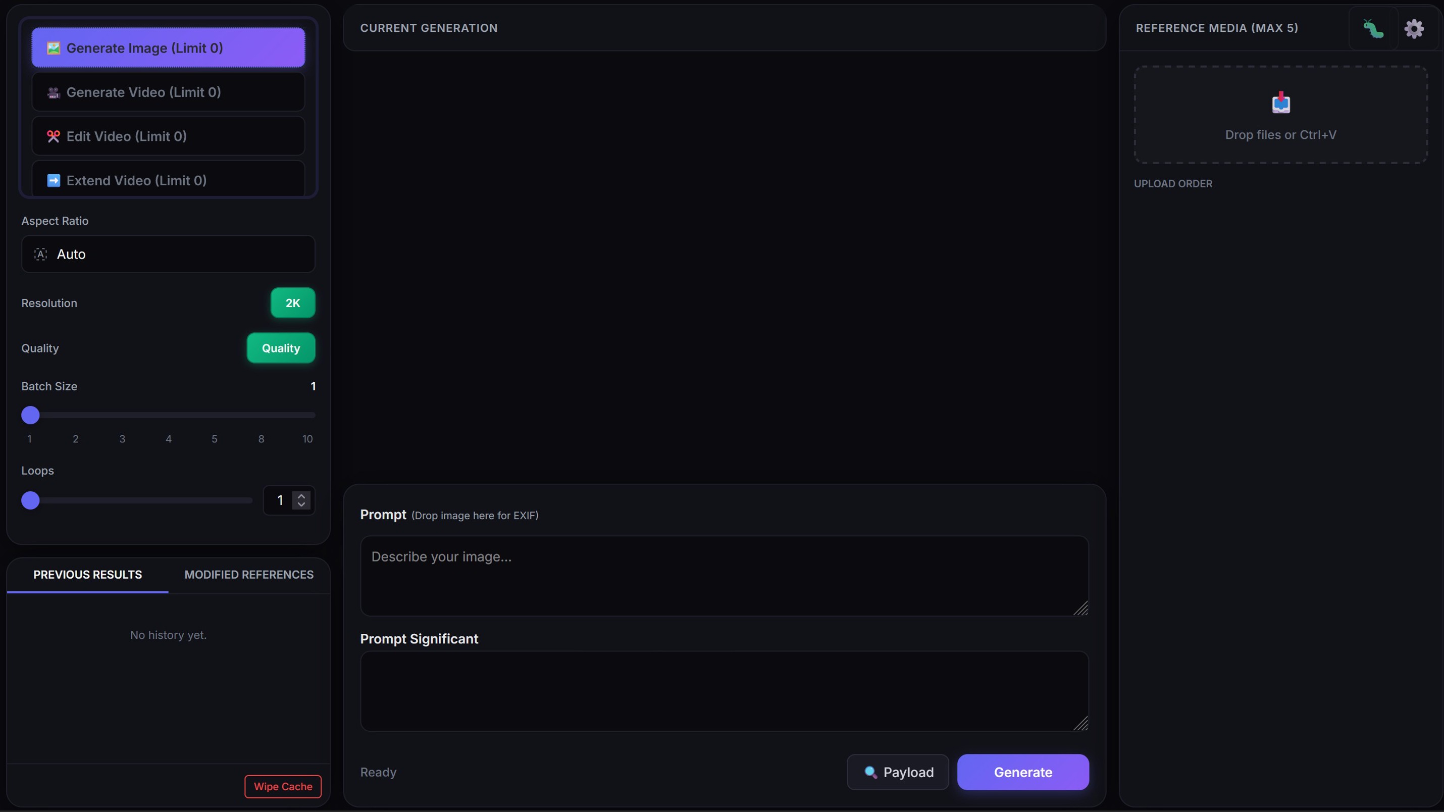Image resolution: width=1444 pixels, height=812 pixels.
Task: Click the Describe your image prompt field
Action: [724, 576]
